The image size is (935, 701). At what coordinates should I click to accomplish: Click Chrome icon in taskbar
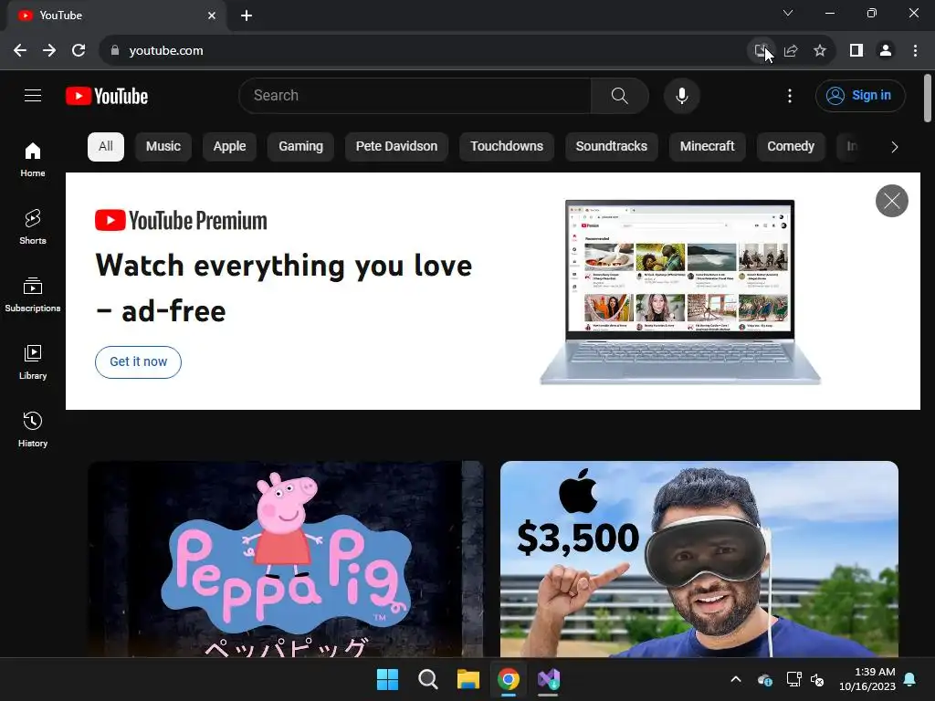tap(509, 679)
